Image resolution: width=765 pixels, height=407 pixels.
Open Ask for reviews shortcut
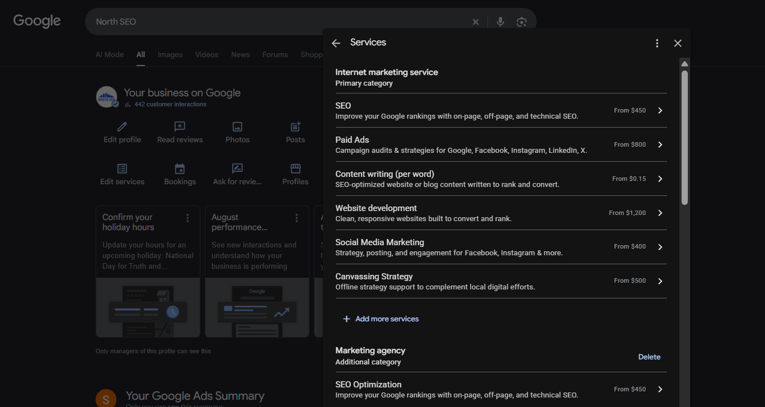[x=237, y=174]
